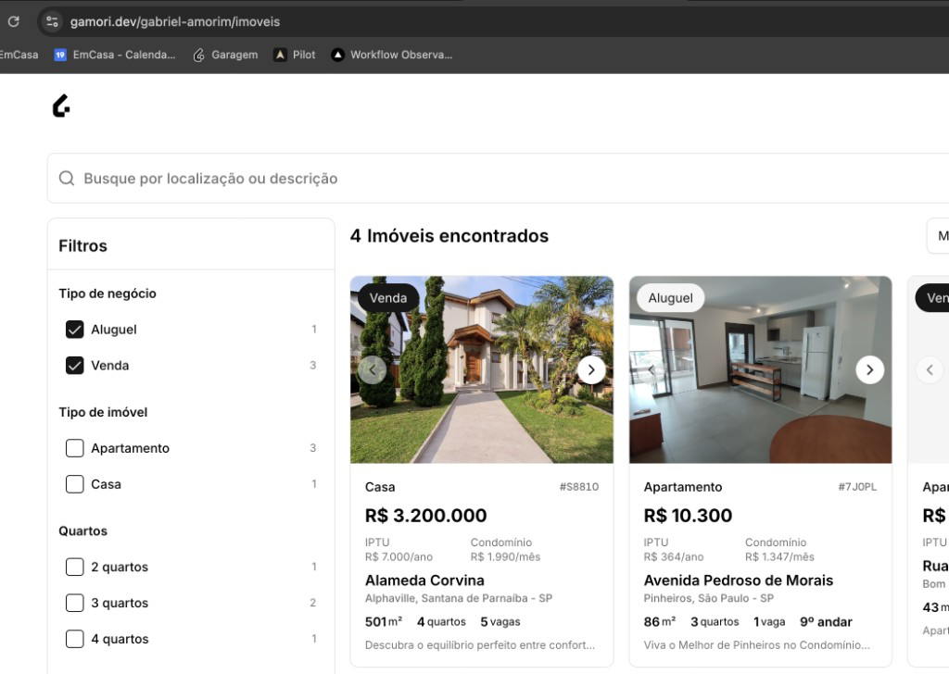Uncheck the Aluguel filter

point(74,330)
